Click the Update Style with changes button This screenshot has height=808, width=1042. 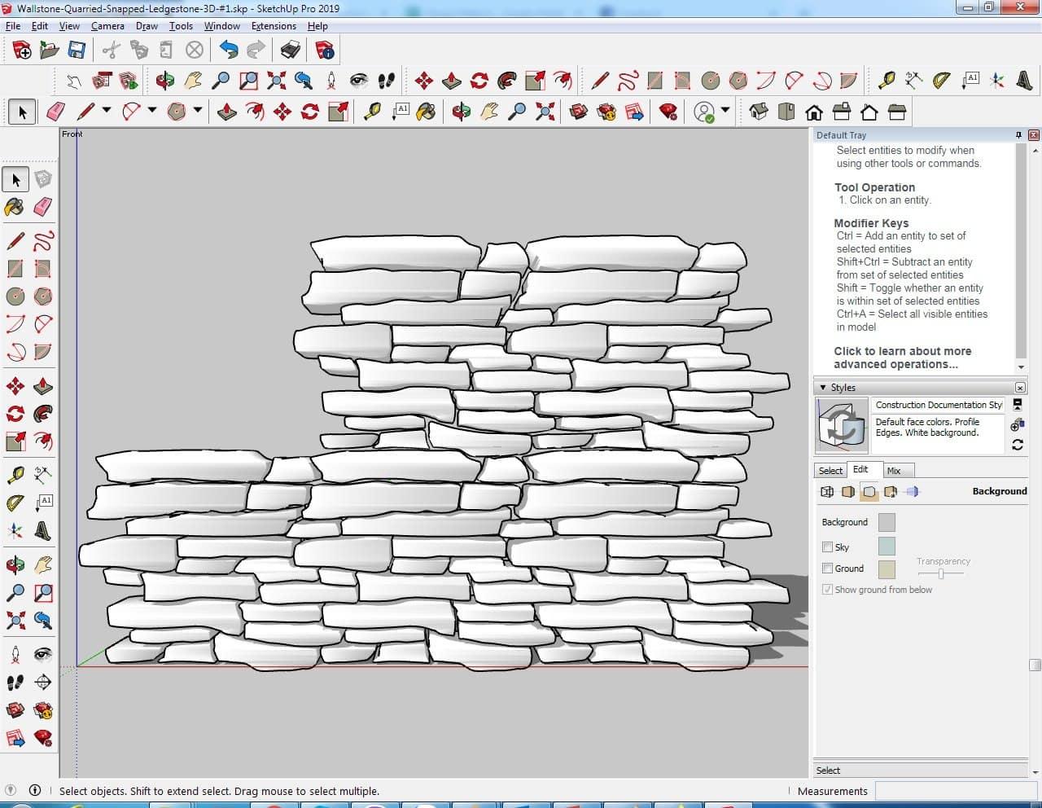point(1018,445)
